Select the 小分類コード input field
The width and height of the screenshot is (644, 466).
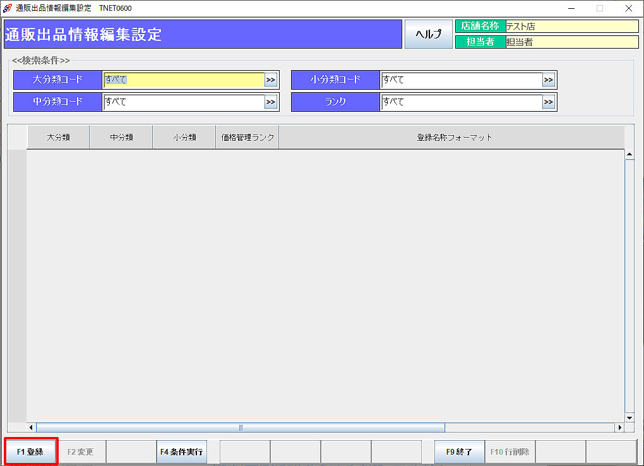461,80
